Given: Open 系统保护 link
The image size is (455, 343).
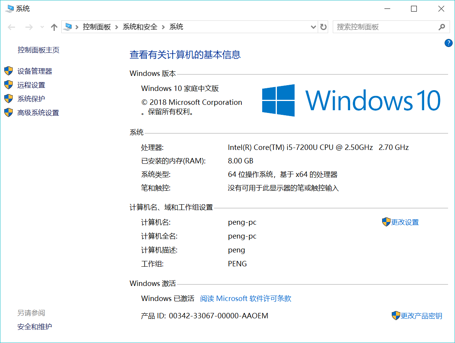Looking at the screenshot, I should click(x=31, y=99).
